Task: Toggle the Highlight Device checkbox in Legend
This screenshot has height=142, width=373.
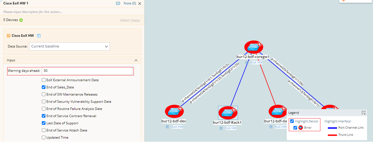Action: click(x=292, y=121)
